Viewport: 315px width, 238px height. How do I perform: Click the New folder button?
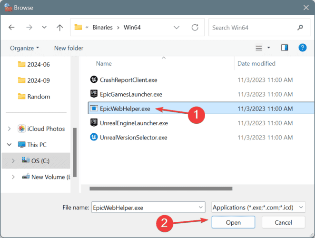[x=69, y=48]
